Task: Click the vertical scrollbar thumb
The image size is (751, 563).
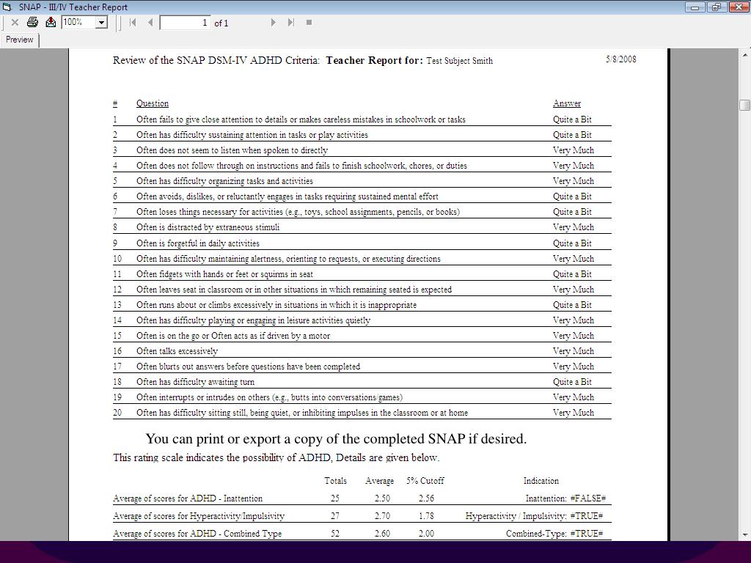Action: coord(745,105)
